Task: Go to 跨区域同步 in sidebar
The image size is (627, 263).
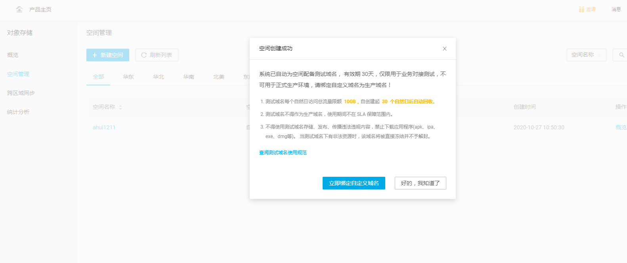Action: tap(21, 93)
